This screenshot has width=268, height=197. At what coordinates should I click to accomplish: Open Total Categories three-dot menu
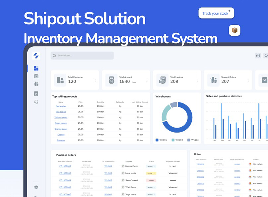click(x=96, y=80)
